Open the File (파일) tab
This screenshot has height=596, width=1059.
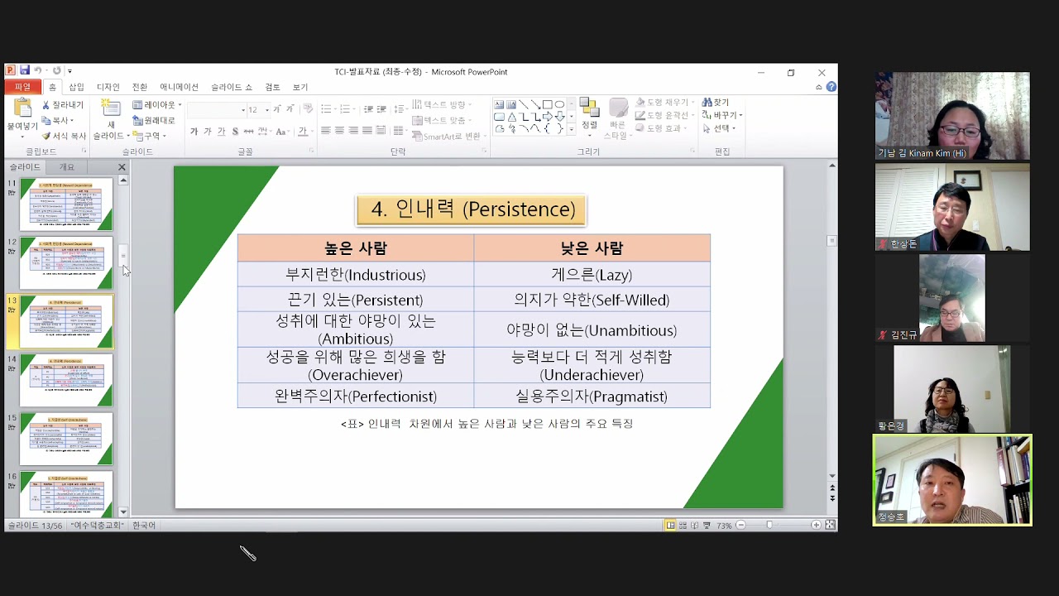(x=22, y=87)
